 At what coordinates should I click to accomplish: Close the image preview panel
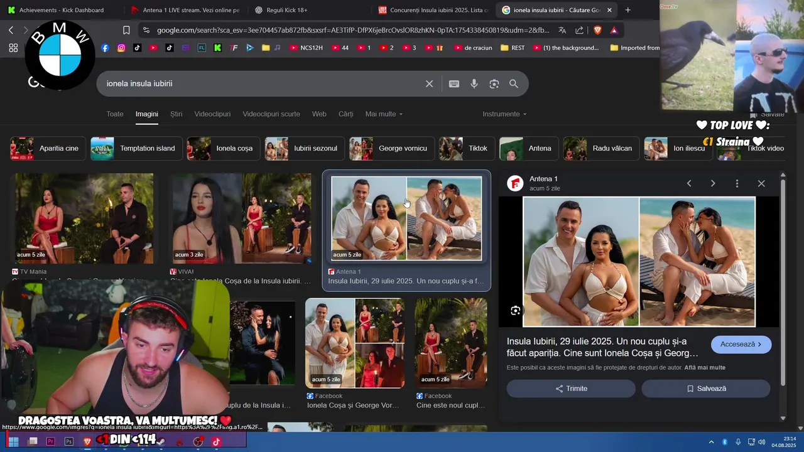(761, 183)
